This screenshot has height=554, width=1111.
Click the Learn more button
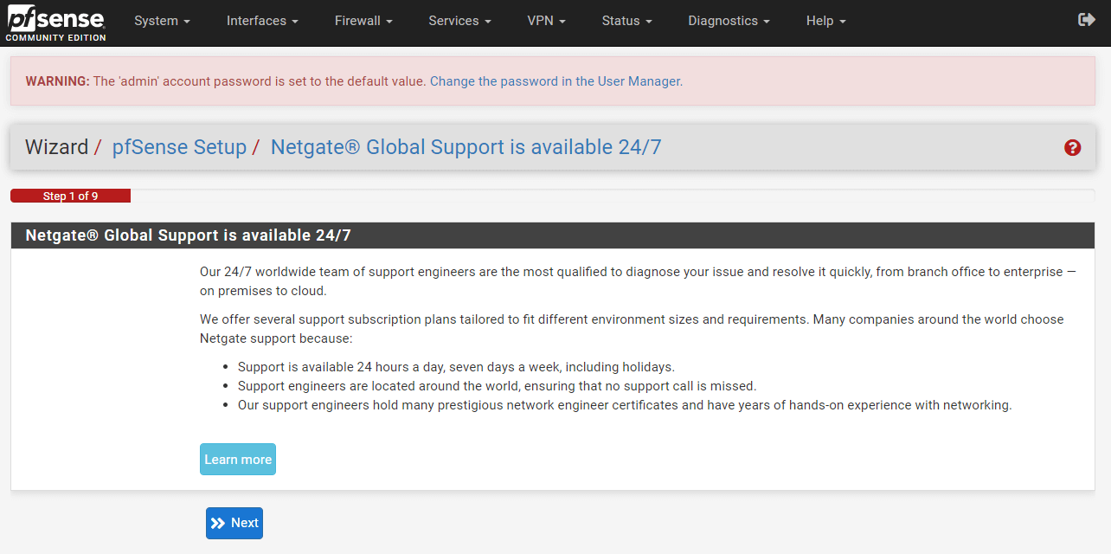coord(238,460)
